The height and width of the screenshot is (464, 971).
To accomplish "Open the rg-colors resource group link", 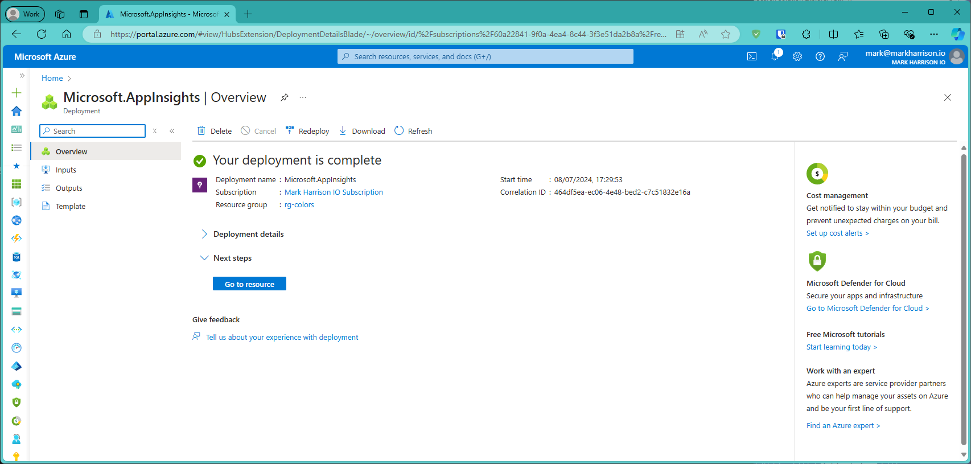I will (x=299, y=205).
